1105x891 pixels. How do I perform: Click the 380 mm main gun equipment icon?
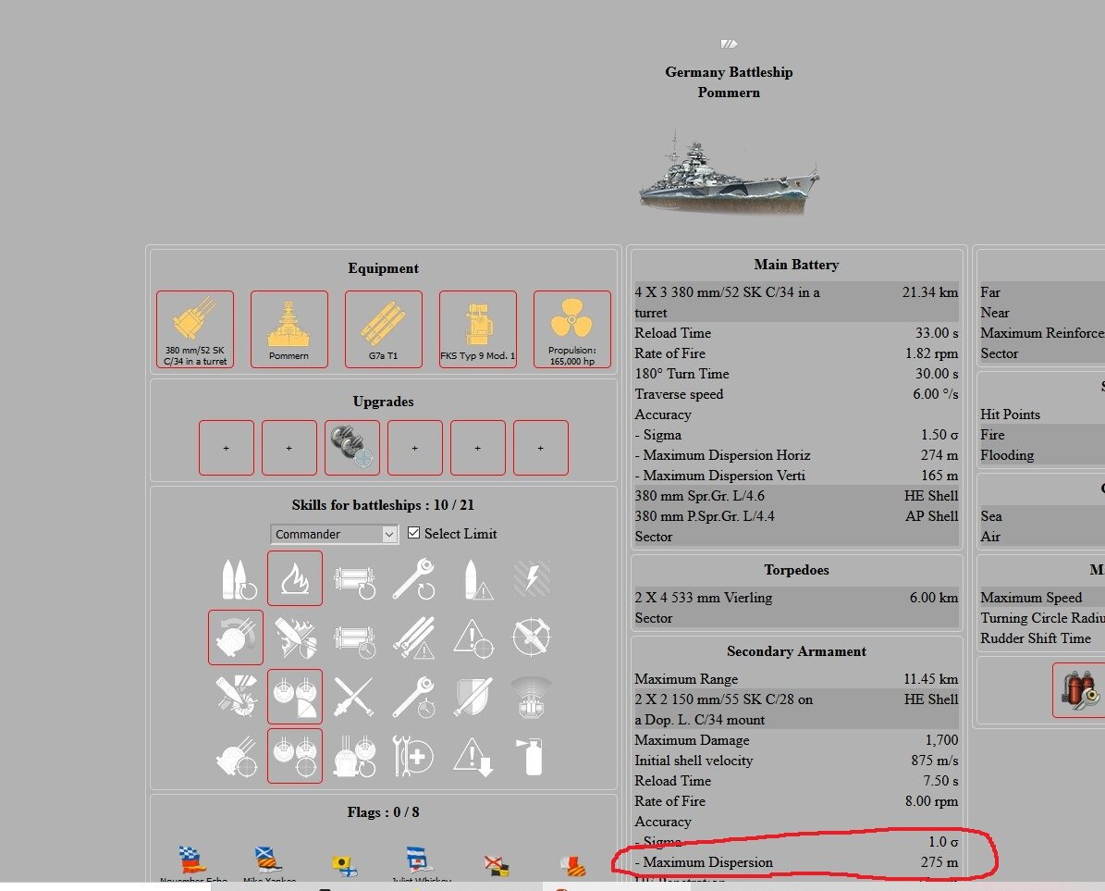pyautogui.click(x=195, y=329)
